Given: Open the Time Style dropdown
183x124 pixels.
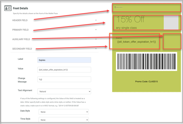Looking at the screenshot, I should pos(64,120).
